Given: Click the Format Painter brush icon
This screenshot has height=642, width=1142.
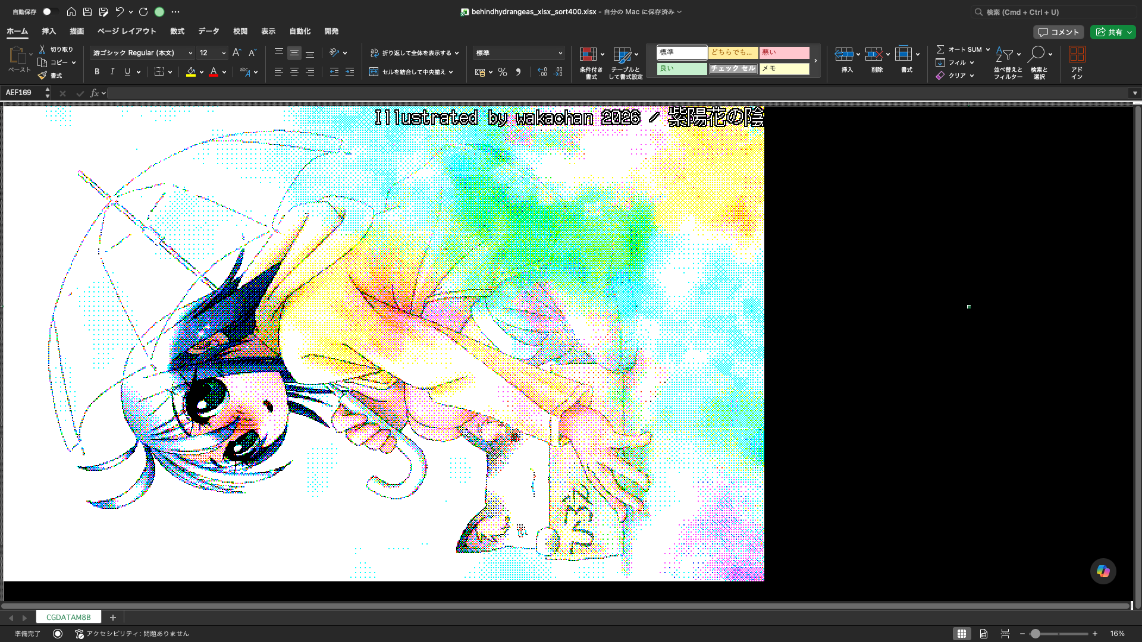Looking at the screenshot, I should pos(42,75).
